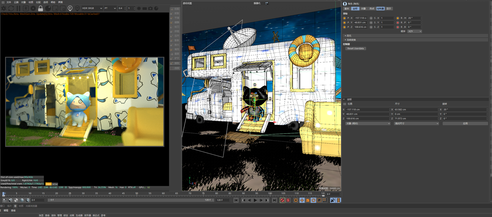Go to previous keyframe
The width and height of the screenshot is (492, 217).
tap(244, 200)
